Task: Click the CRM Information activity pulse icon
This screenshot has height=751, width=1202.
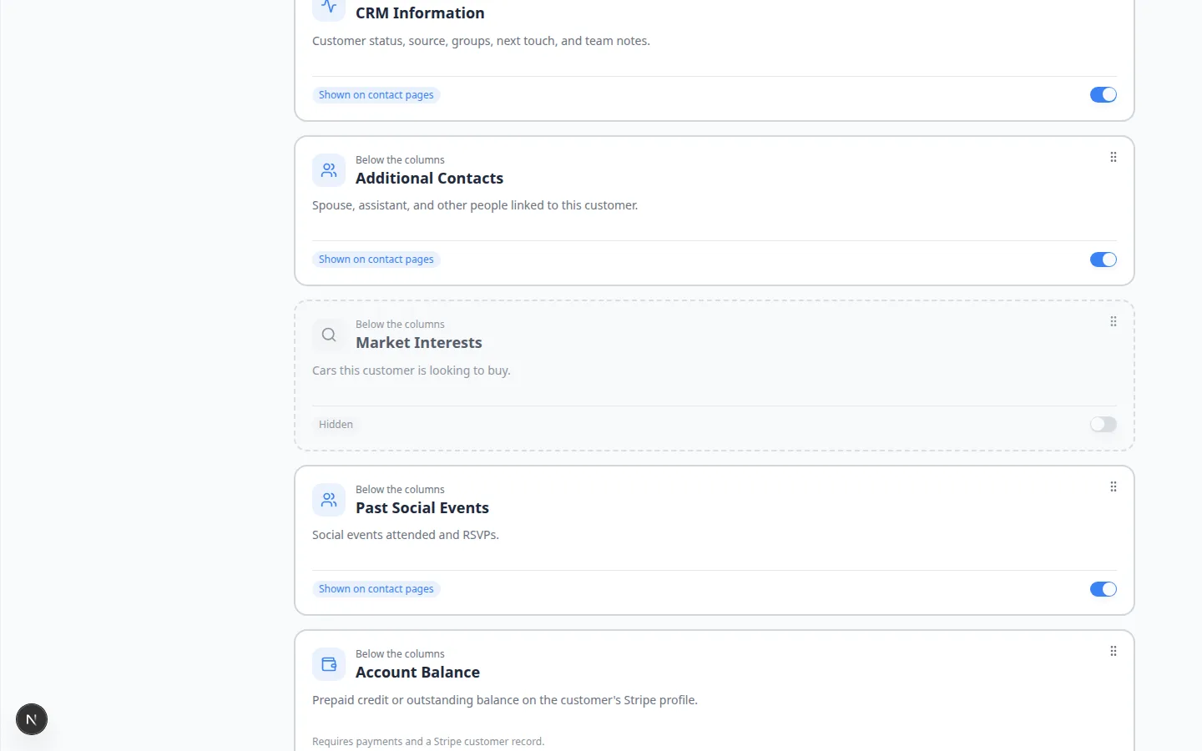Action: coord(329,7)
